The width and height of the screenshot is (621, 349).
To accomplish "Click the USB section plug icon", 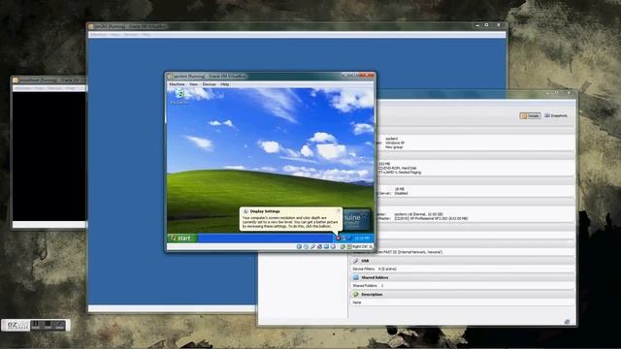I will (356, 261).
